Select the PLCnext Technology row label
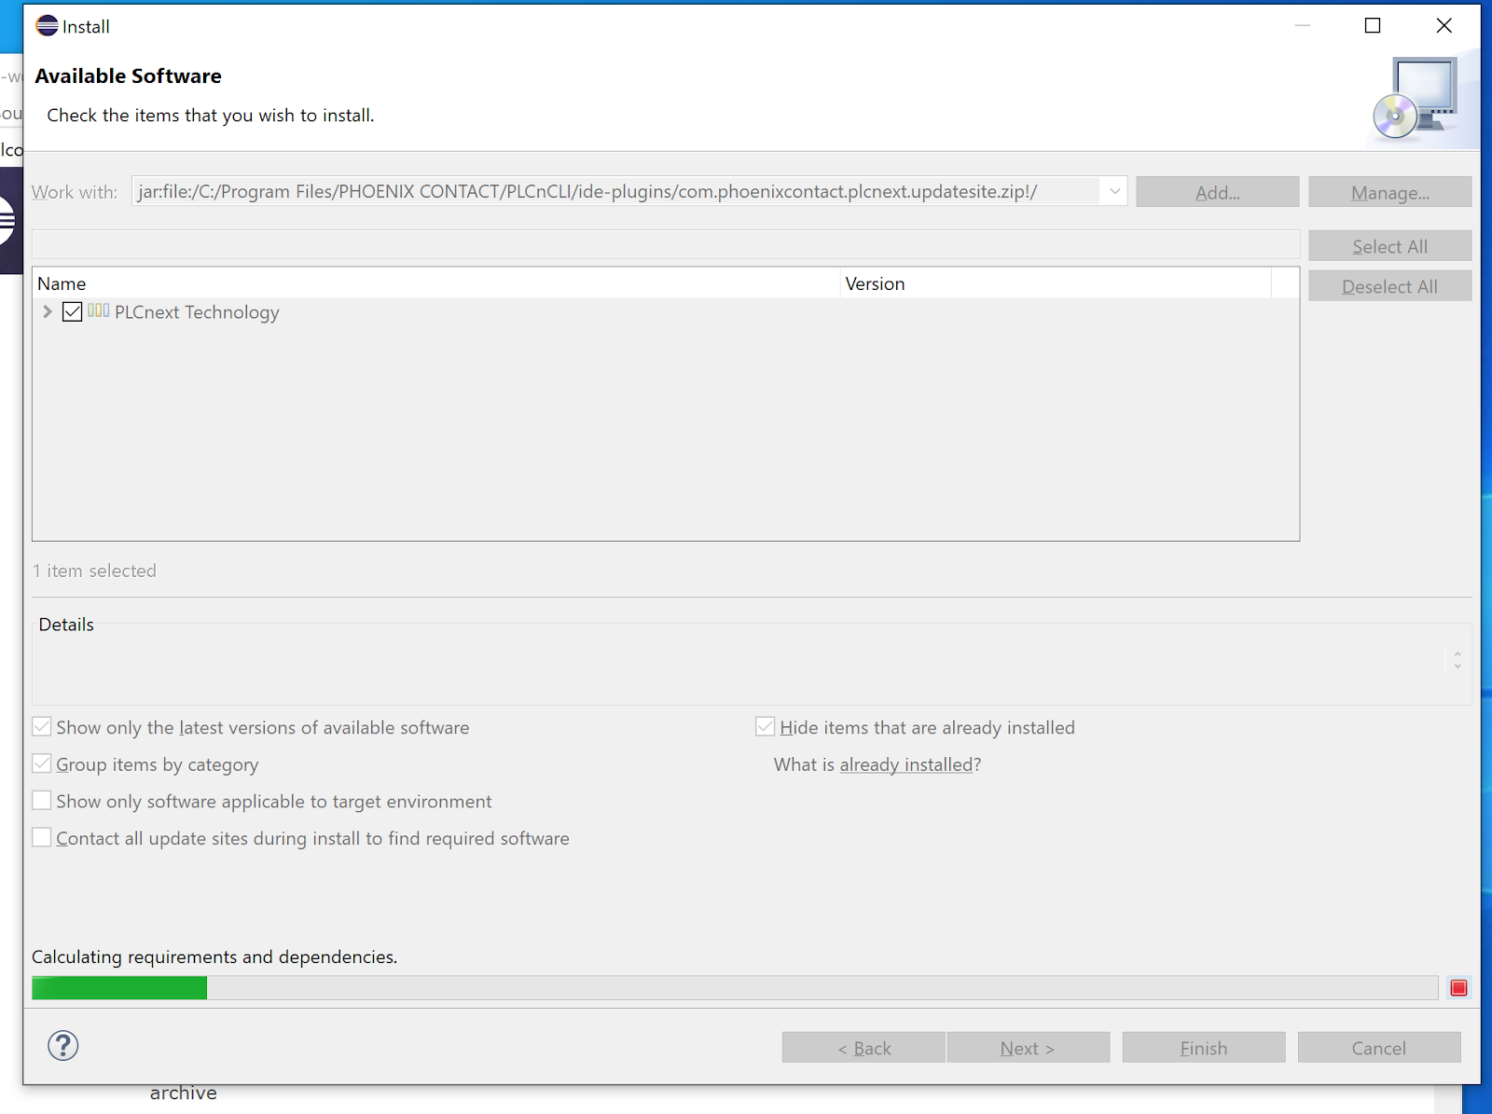 click(197, 312)
